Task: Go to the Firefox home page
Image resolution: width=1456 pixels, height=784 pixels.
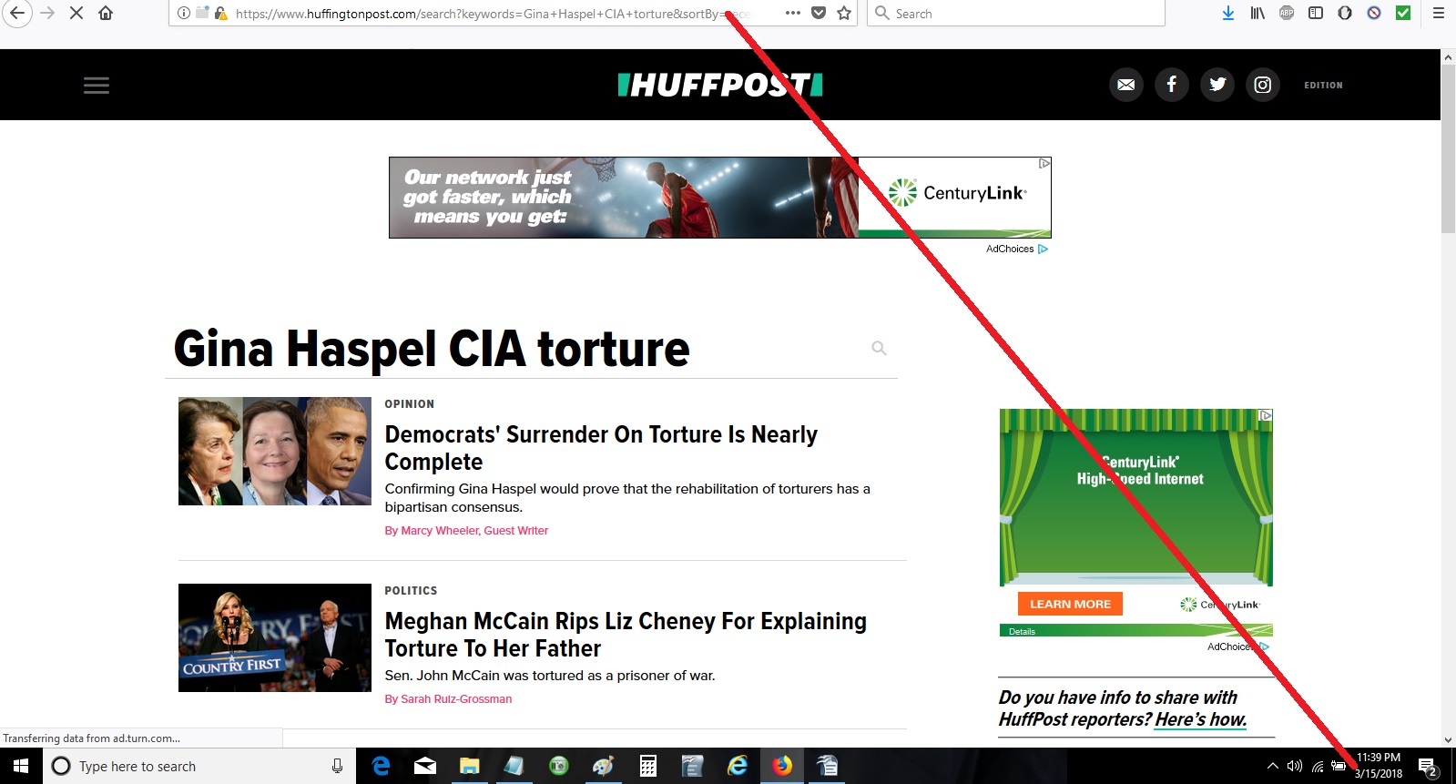Action: click(x=106, y=13)
